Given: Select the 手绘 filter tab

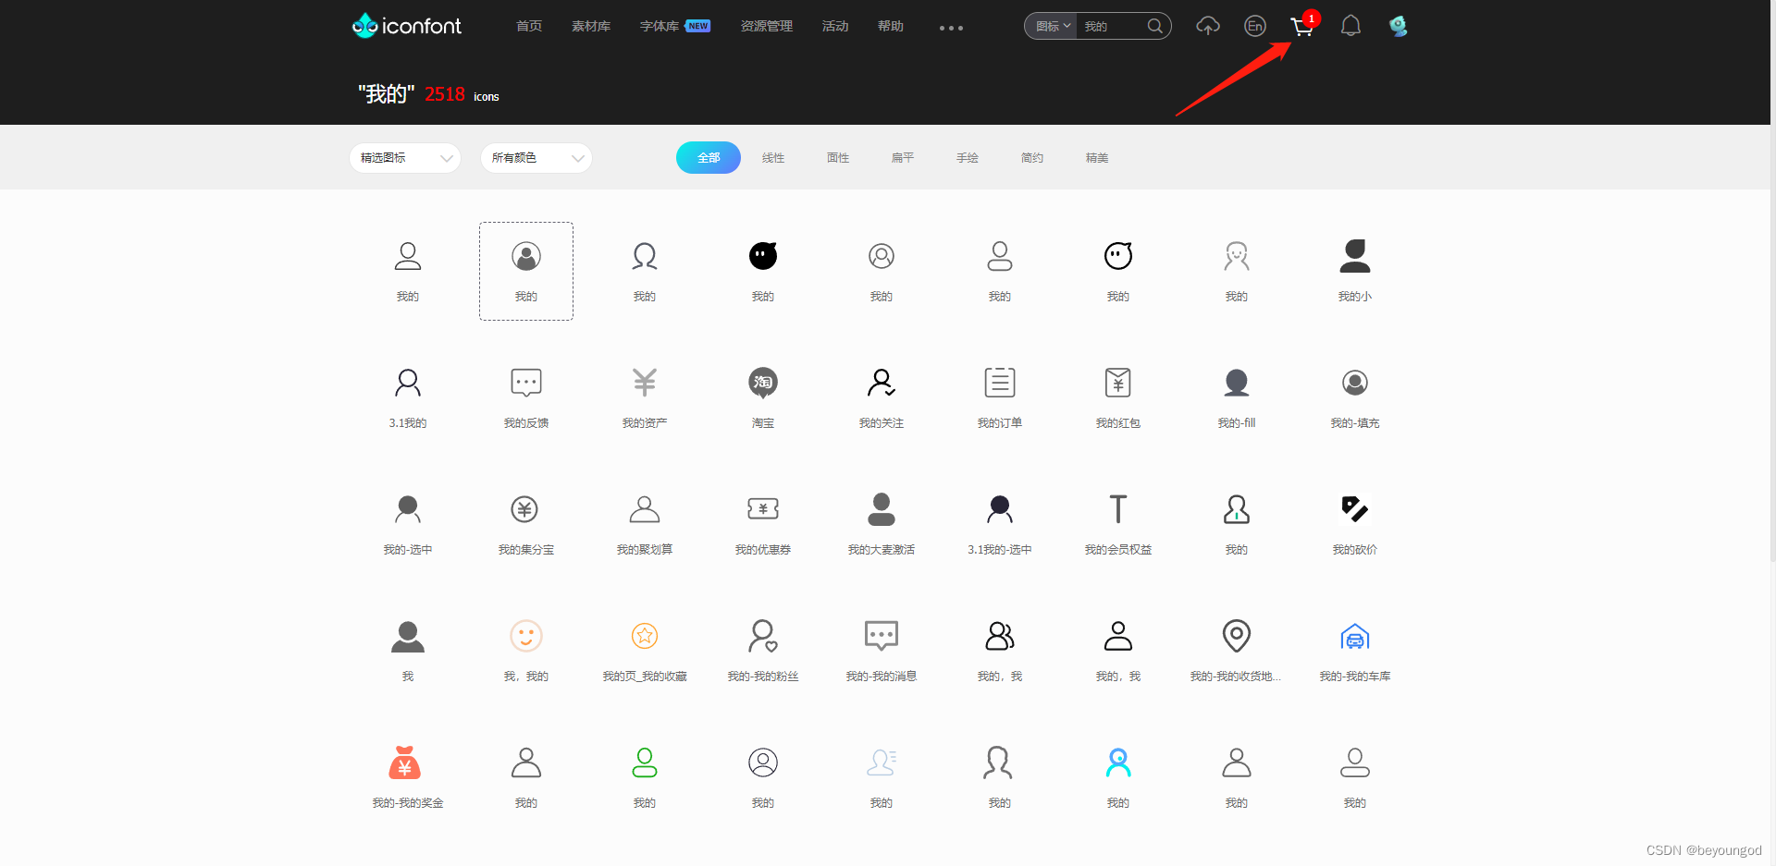Looking at the screenshot, I should [x=968, y=158].
